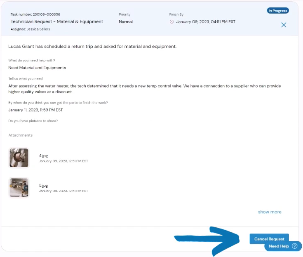This screenshot has width=303, height=257.
Task: Click the Normal priority value
Action: click(126, 22)
